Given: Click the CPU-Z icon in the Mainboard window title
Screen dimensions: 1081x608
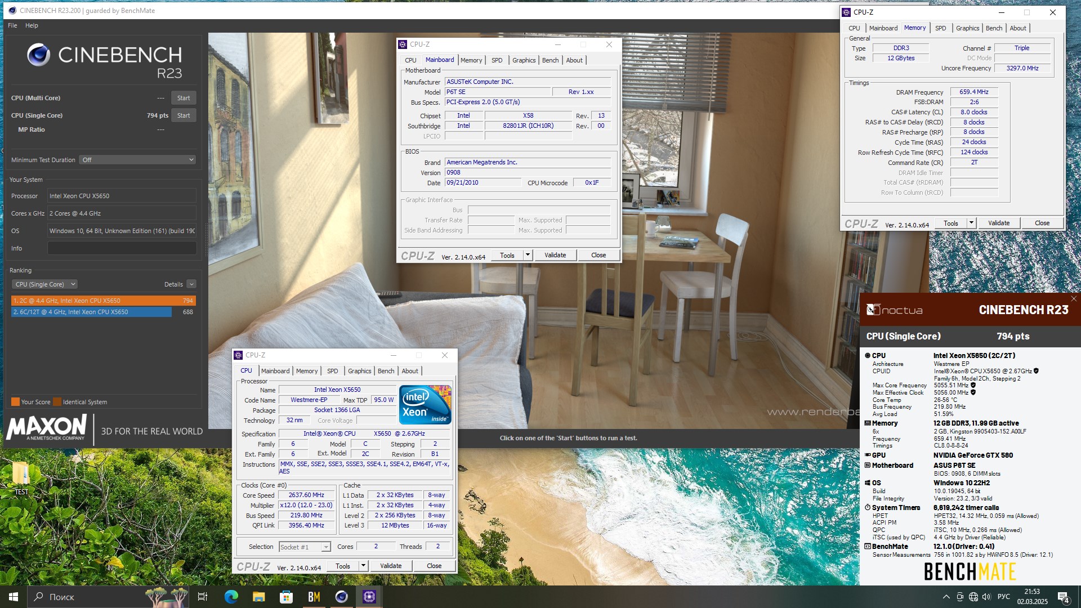Looking at the screenshot, I should (402, 44).
